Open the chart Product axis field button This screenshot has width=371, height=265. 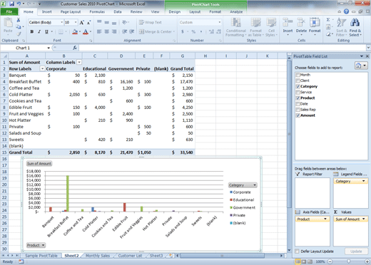pyautogui.click(x=36, y=245)
